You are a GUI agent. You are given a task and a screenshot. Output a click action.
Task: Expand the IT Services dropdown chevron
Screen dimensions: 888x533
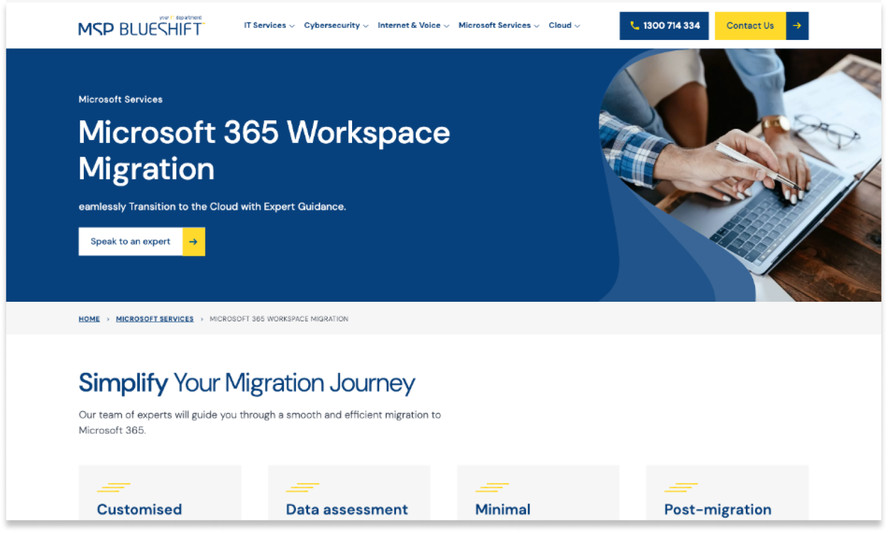292,26
